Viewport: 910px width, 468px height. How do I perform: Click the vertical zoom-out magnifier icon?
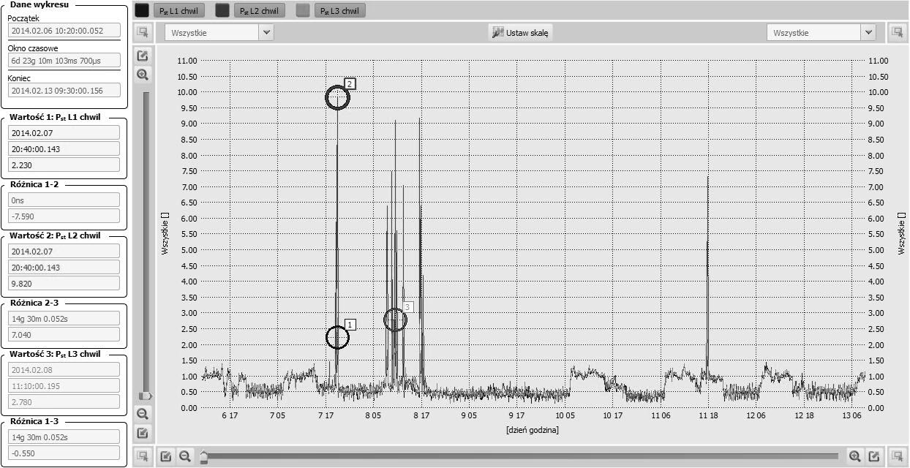click(x=143, y=413)
